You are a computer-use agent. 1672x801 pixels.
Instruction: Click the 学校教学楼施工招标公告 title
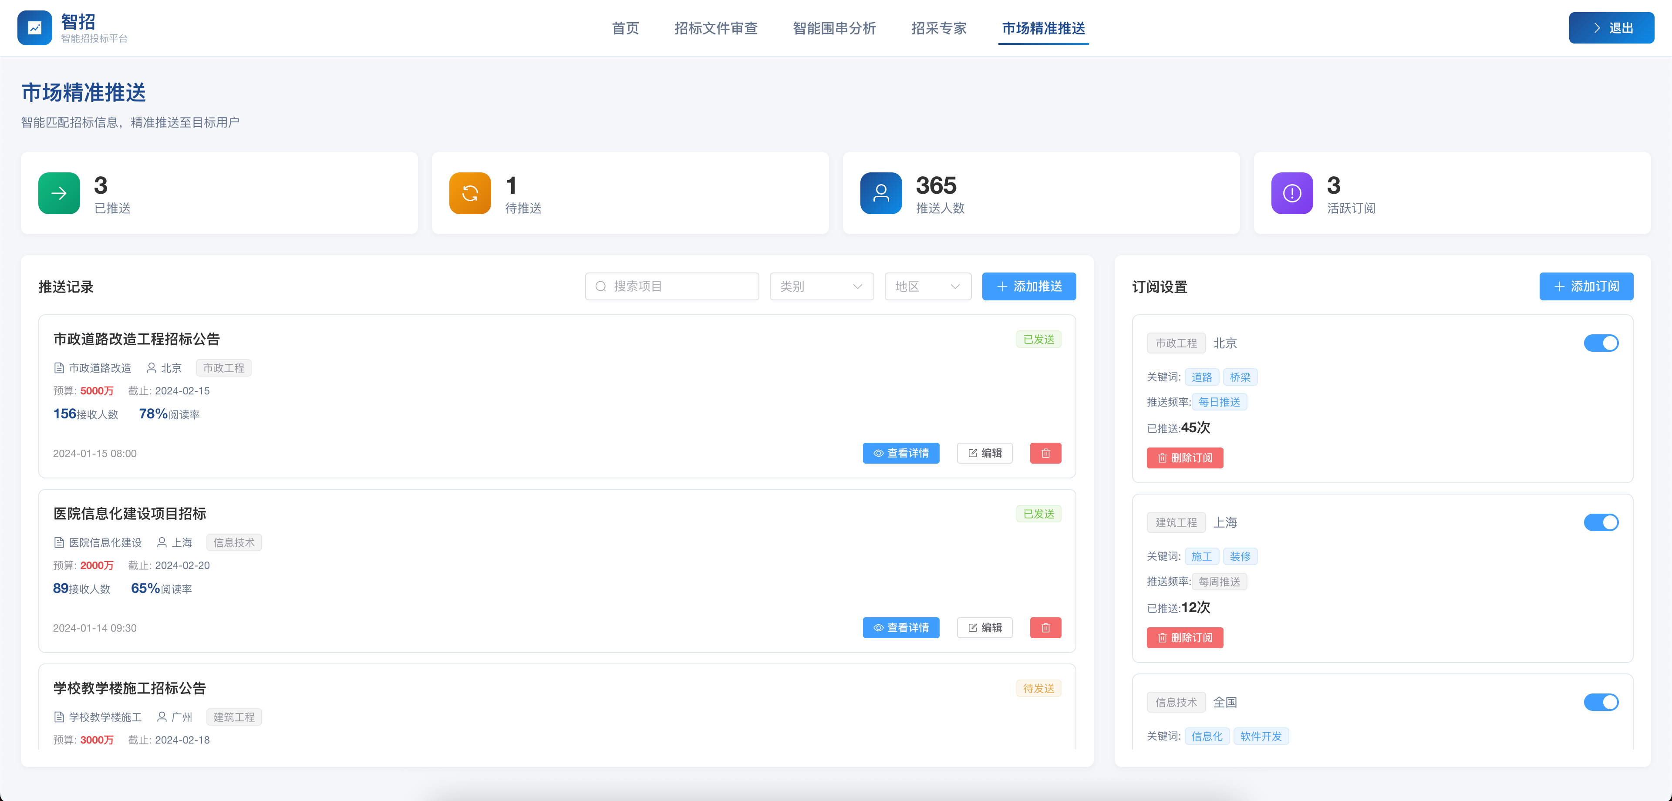click(x=129, y=688)
